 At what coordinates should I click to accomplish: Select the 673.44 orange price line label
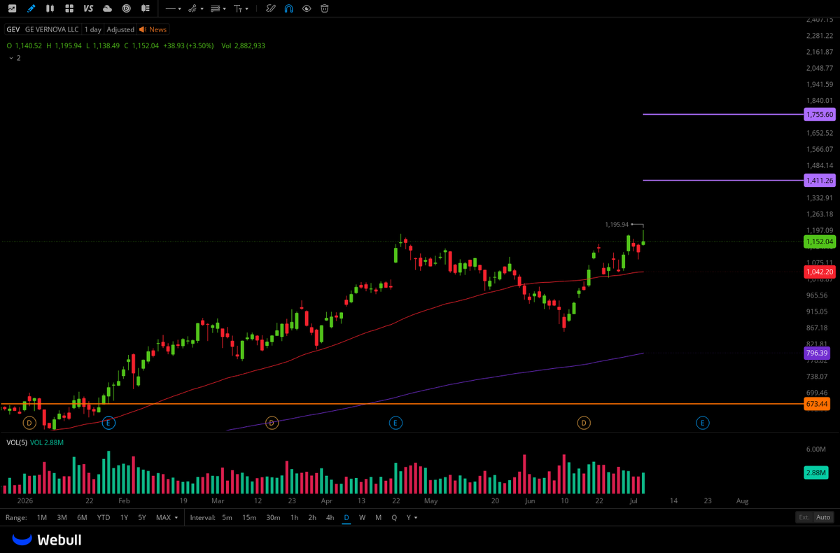pyautogui.click(x=817, y=404)
